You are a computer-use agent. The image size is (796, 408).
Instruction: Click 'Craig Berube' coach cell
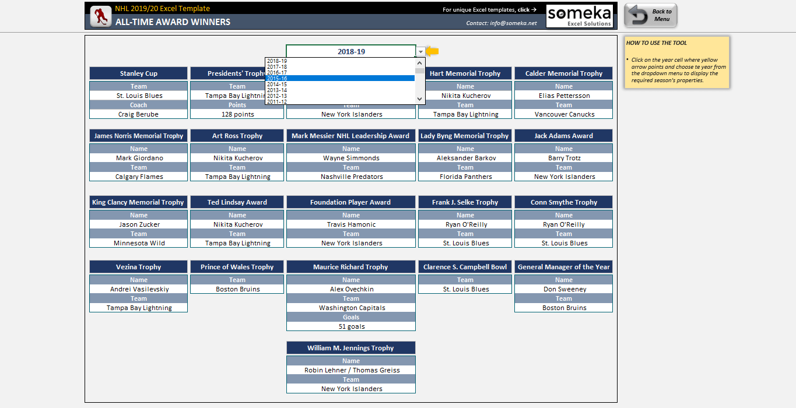(x=139, y=114)
